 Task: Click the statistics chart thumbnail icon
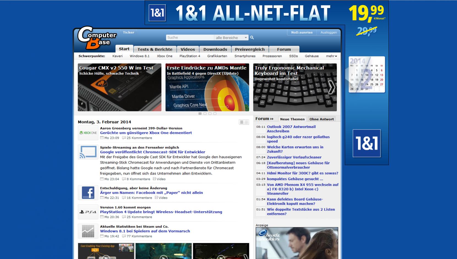click(x=88, y=231)
